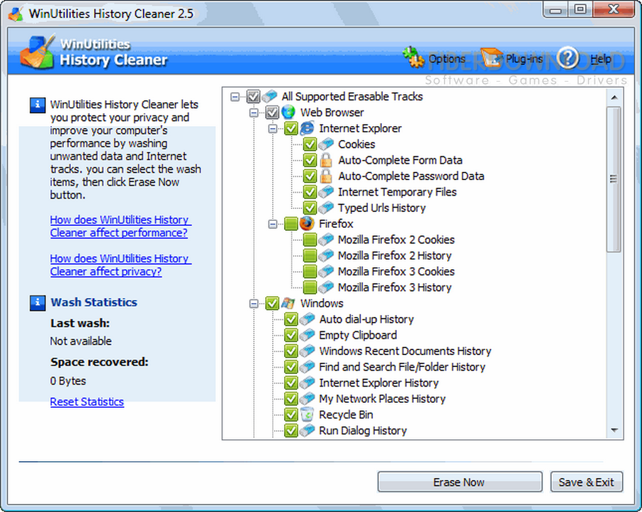Uncheck the Recycle Bin checkbox
Image resolution: width=642 pixels, height=512 pixels.
[x=291, y=415]
